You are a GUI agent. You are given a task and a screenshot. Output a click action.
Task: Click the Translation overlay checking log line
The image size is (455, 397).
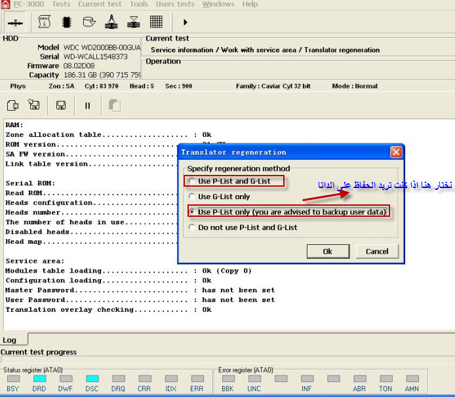tap(109, 310)
